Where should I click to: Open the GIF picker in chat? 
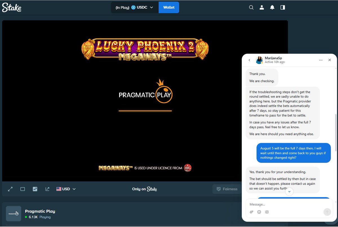pyautogui.click(x=267, y=212)
